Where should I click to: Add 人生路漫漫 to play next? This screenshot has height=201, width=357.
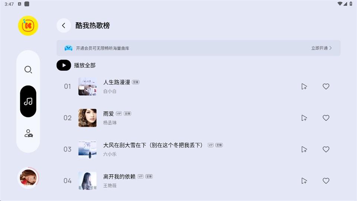(x=304, y=86)
